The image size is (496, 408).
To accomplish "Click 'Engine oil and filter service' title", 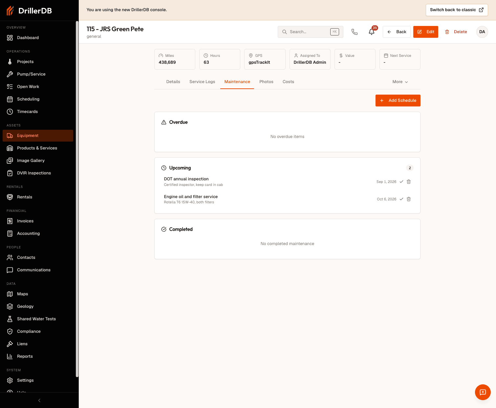I will point(191,197).
